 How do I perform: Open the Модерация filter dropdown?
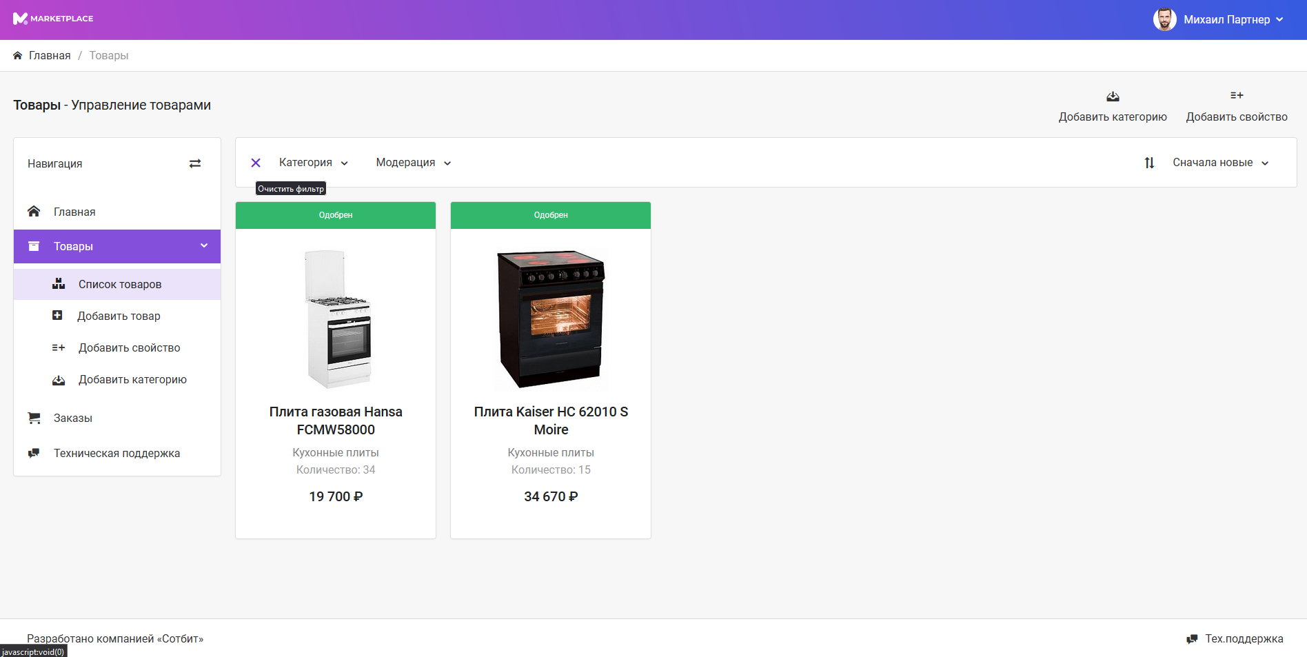413,162
